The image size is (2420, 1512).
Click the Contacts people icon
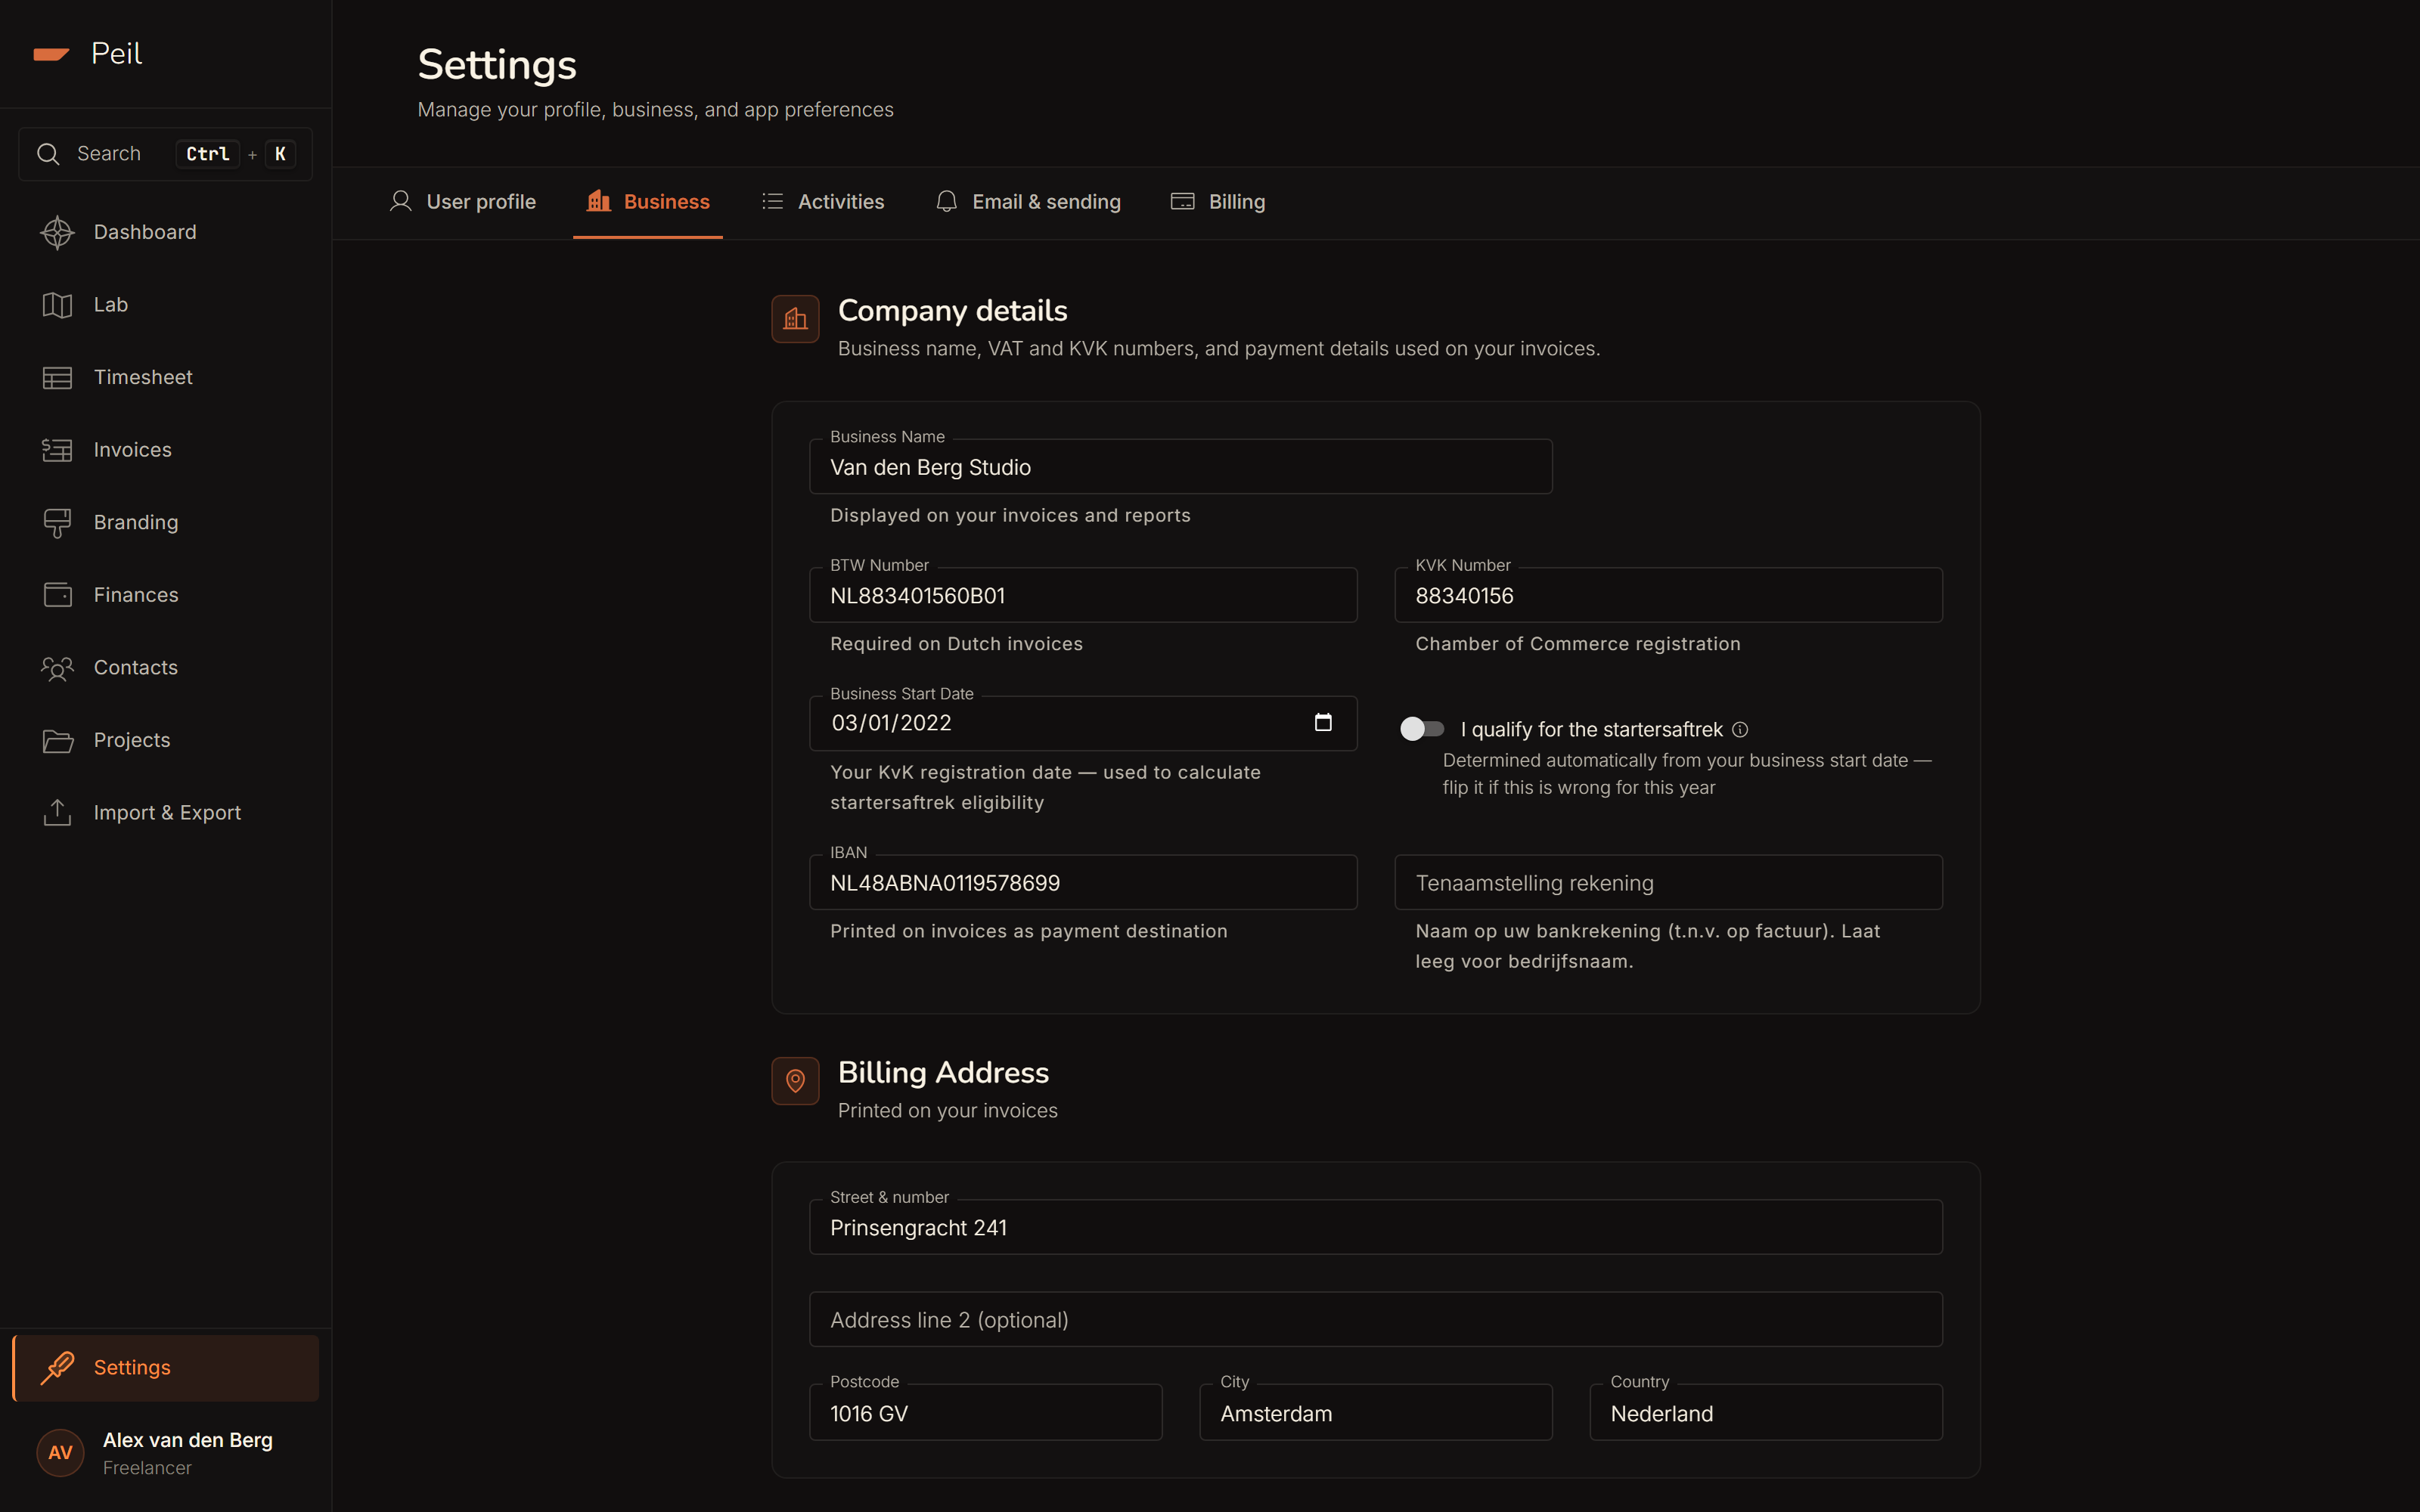coord(57,668)
